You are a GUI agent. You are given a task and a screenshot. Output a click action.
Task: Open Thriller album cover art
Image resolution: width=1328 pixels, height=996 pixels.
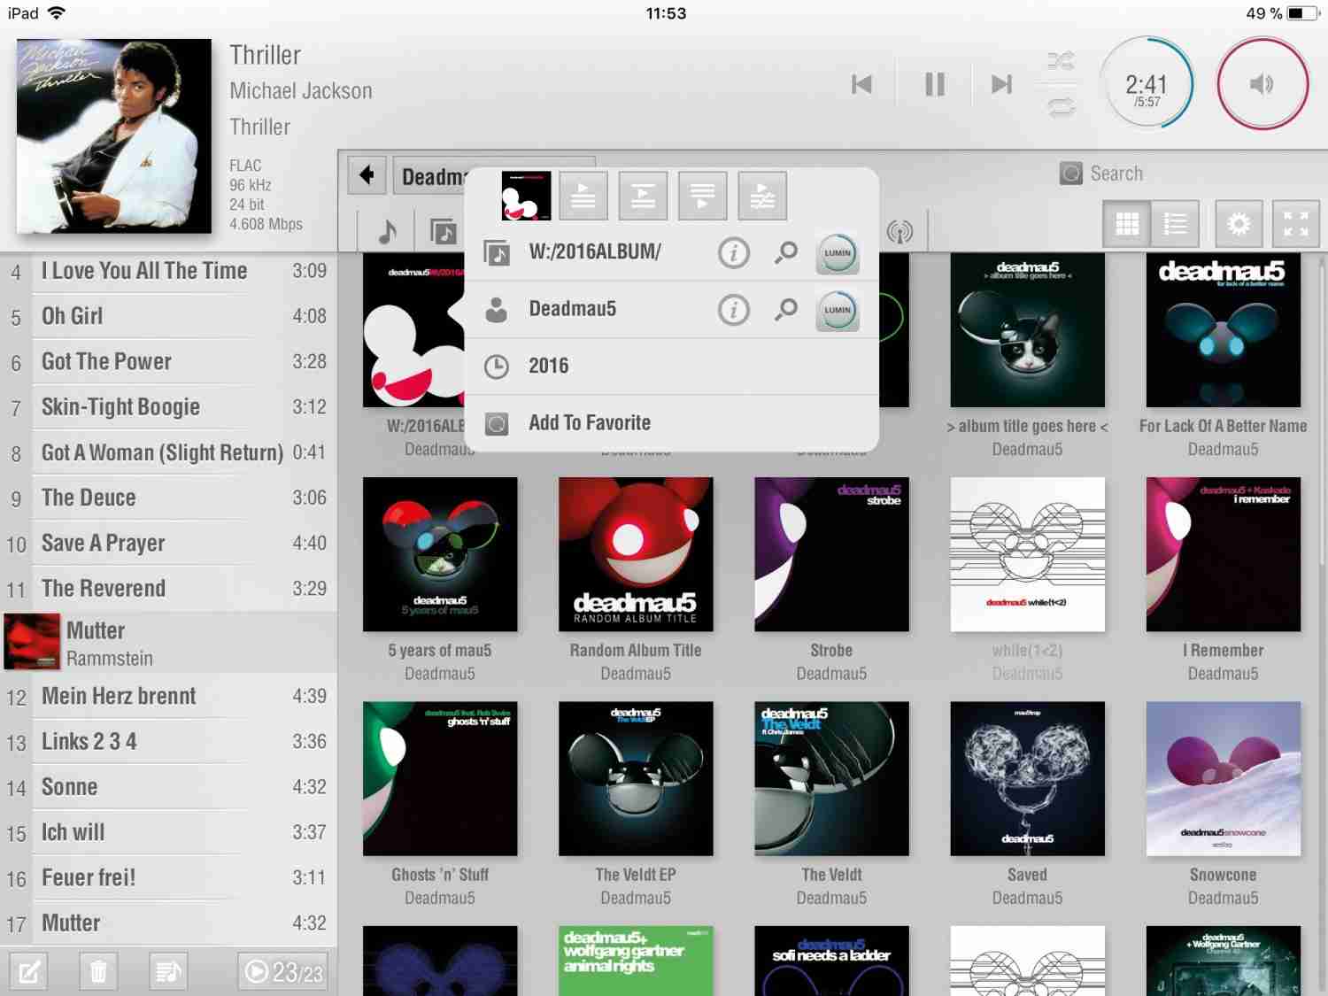pyautogui.click(x=113, y=135)
